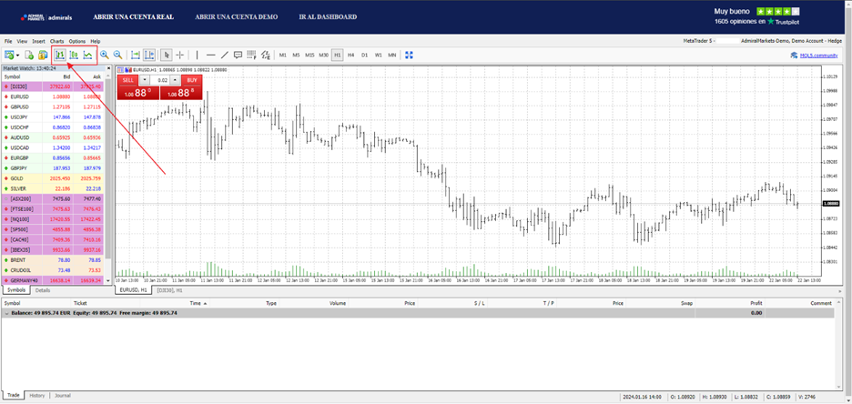Close the Market Watch panel
Viewport: 852px width, 404px height.
[x=108, y=69]
